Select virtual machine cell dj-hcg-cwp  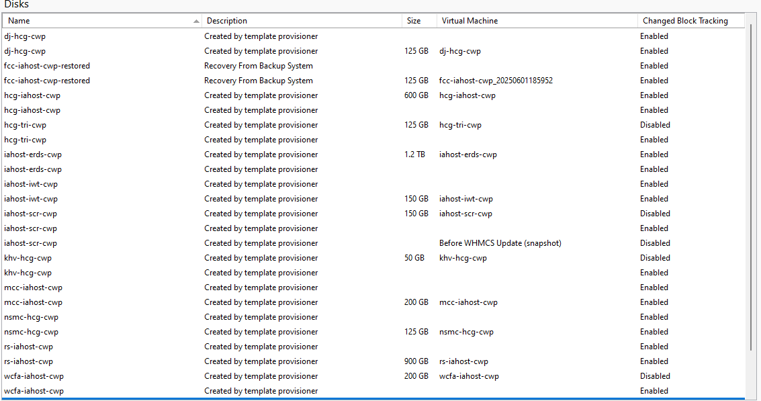pos(460,51)
